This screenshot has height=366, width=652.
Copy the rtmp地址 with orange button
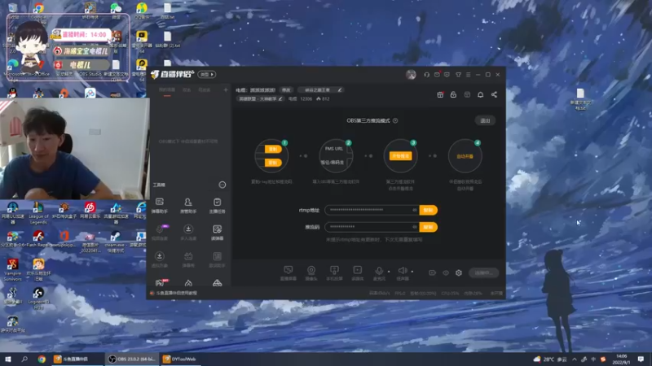point(429,210)
